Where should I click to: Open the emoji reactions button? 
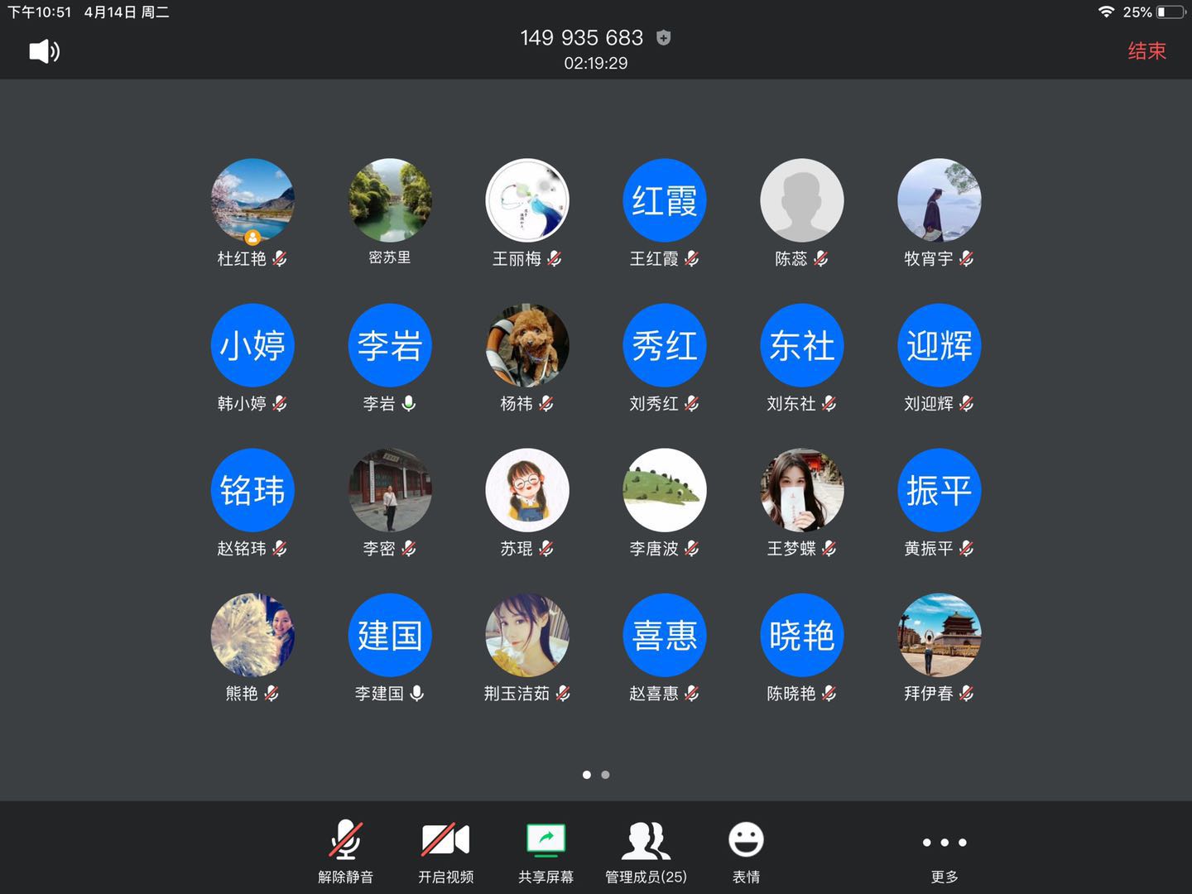(746, 853)
